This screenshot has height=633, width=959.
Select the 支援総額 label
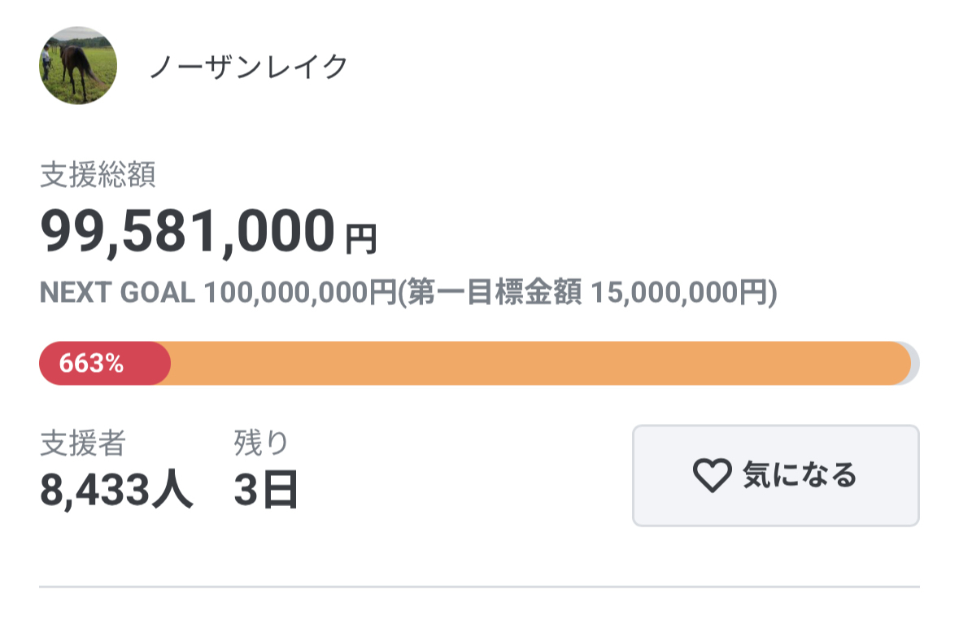tap(98, 176)
